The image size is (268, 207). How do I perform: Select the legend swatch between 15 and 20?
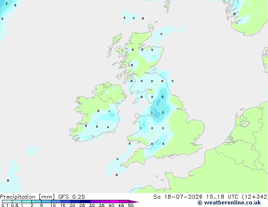tap(66, 202)
